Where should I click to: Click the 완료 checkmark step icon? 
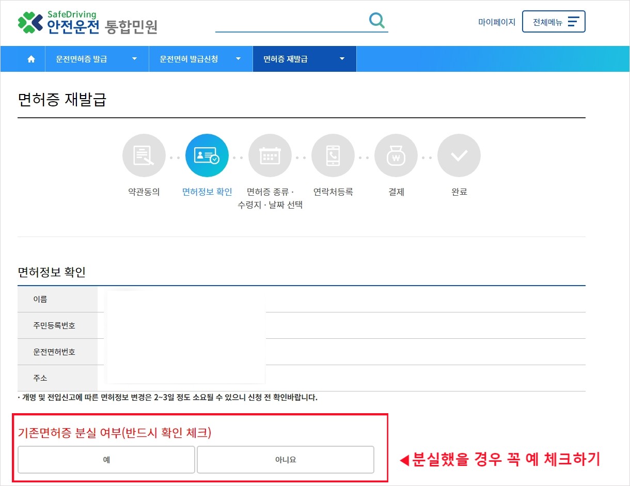pyautogui.click(x=459, y=155)
